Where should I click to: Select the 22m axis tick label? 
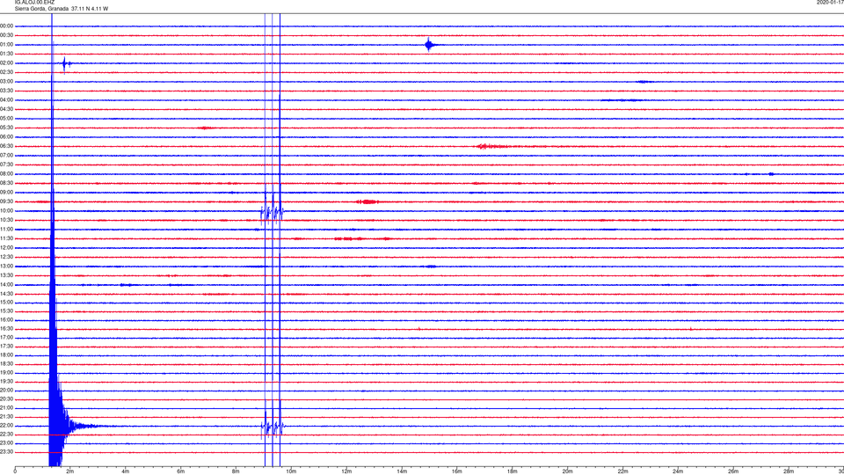(x=622, y=471)
